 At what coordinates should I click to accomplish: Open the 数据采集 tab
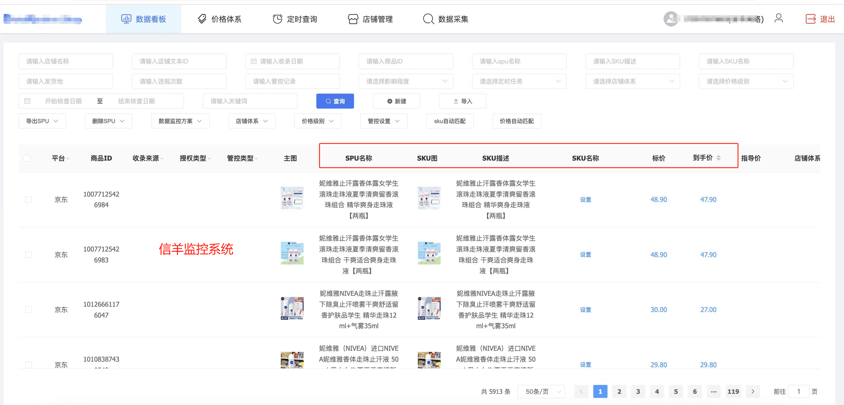[446, 19]
